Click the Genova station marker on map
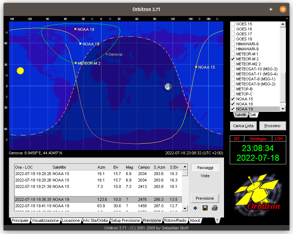The width and height of the screenshot is (293, 234). (107, 54)
